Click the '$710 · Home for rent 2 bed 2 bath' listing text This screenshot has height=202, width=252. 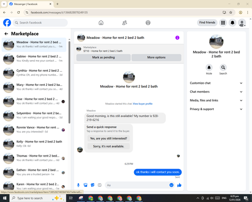tap(103, 51)
